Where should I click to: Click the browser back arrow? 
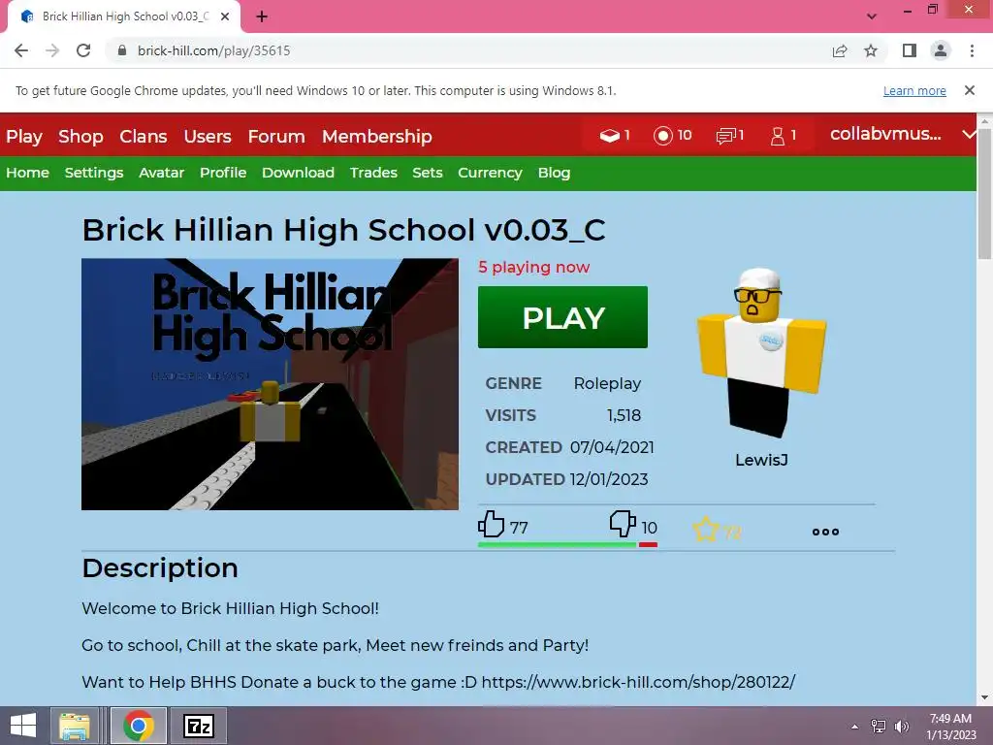click(21, 50)
